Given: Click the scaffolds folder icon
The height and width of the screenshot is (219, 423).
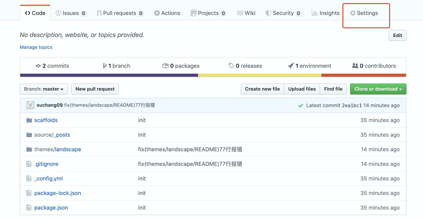Looking at the screenshot, I should (29, 120).
